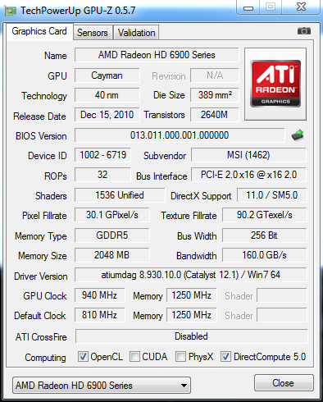Click the ATI CrossFire status field

point(191,336)
